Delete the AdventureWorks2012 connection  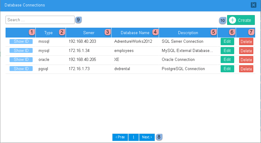[x=246, y=42]
